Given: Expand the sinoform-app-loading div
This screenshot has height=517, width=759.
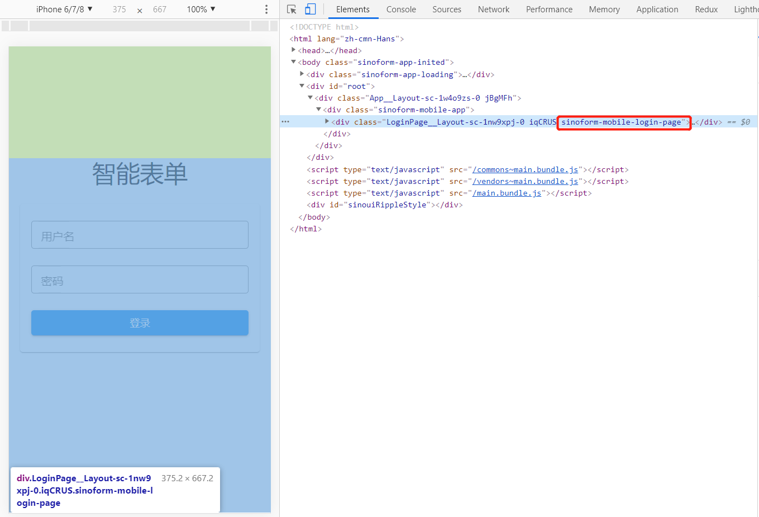Looking at the screenshot, I should point(302,74).
